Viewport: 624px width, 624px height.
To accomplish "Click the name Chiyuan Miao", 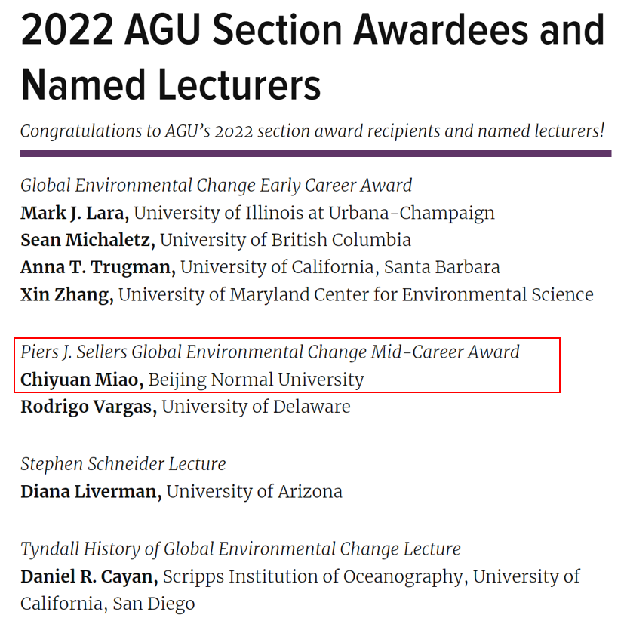I will (81, 380).
